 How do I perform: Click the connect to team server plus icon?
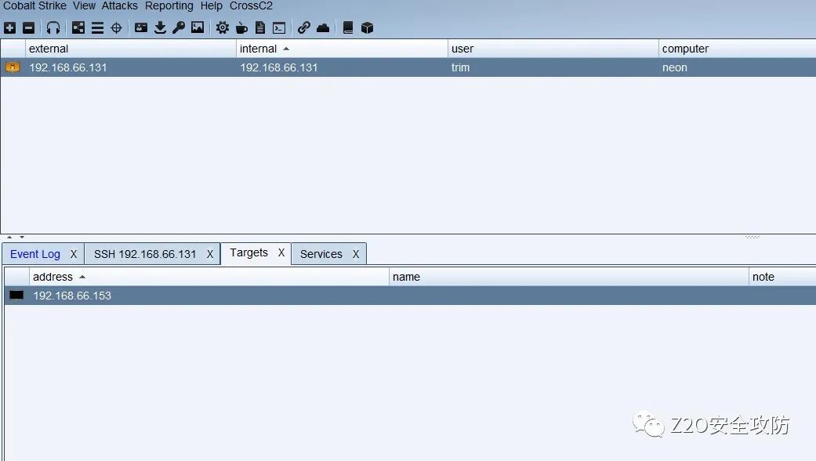coord(10,28)
